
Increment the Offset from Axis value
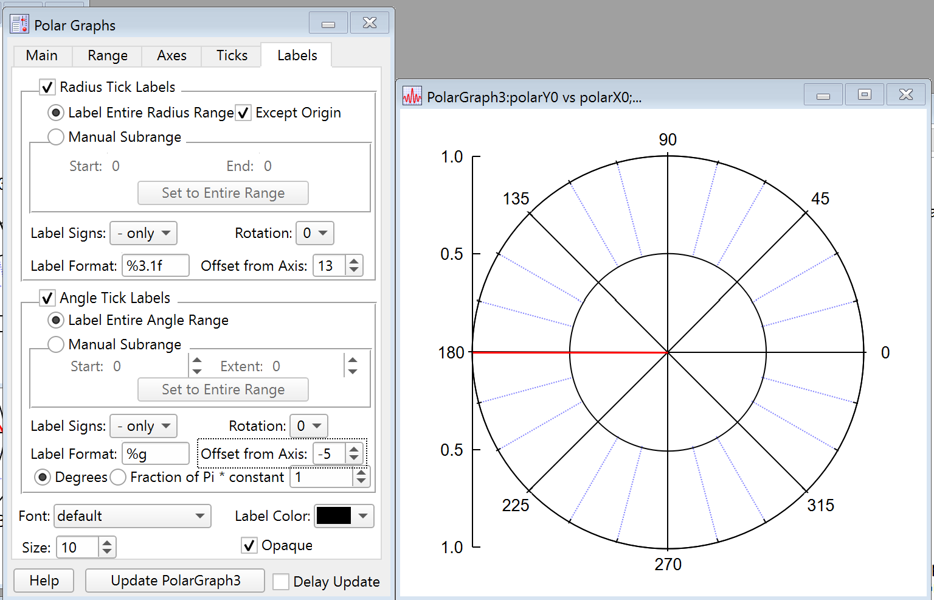tap(354, 260)
